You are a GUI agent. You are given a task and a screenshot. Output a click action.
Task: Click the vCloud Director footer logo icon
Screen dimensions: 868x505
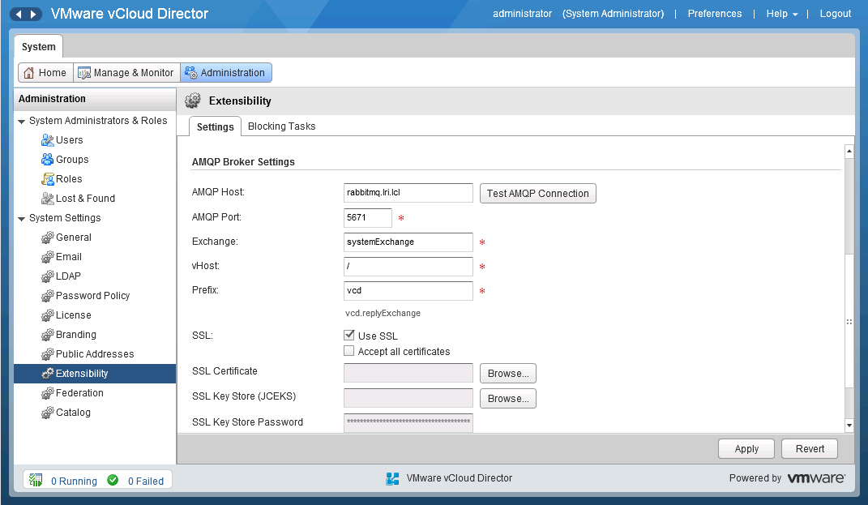392,478
